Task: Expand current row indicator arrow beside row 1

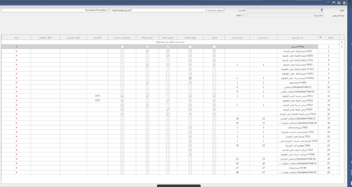Action: pyautogui.click(x=343, y=47)
